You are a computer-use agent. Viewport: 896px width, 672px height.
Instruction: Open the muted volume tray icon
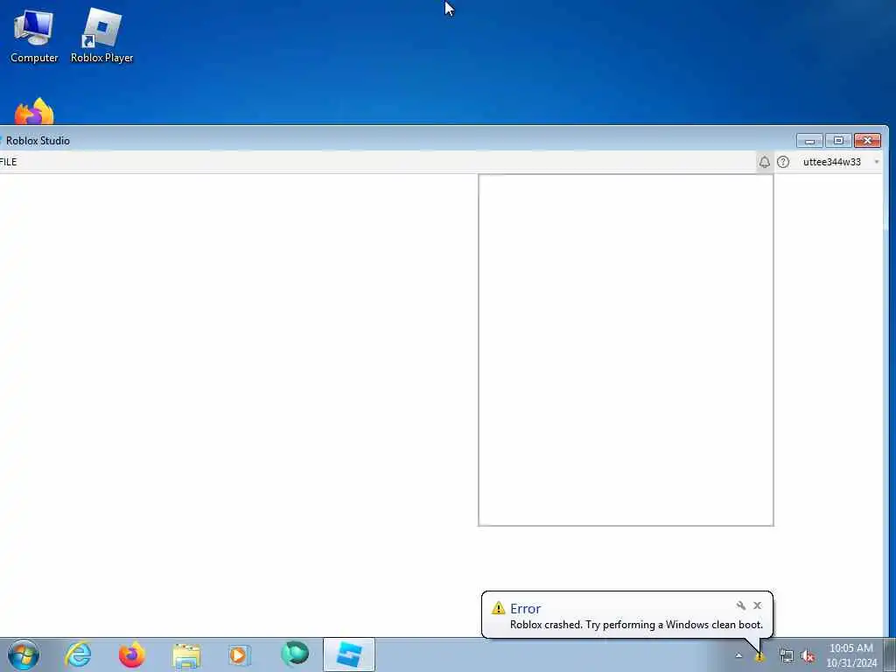pos(808,656)
